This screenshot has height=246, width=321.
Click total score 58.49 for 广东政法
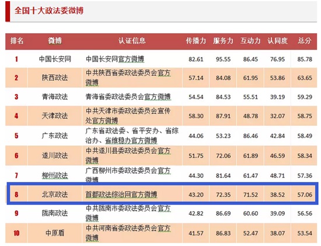[305, 136]
